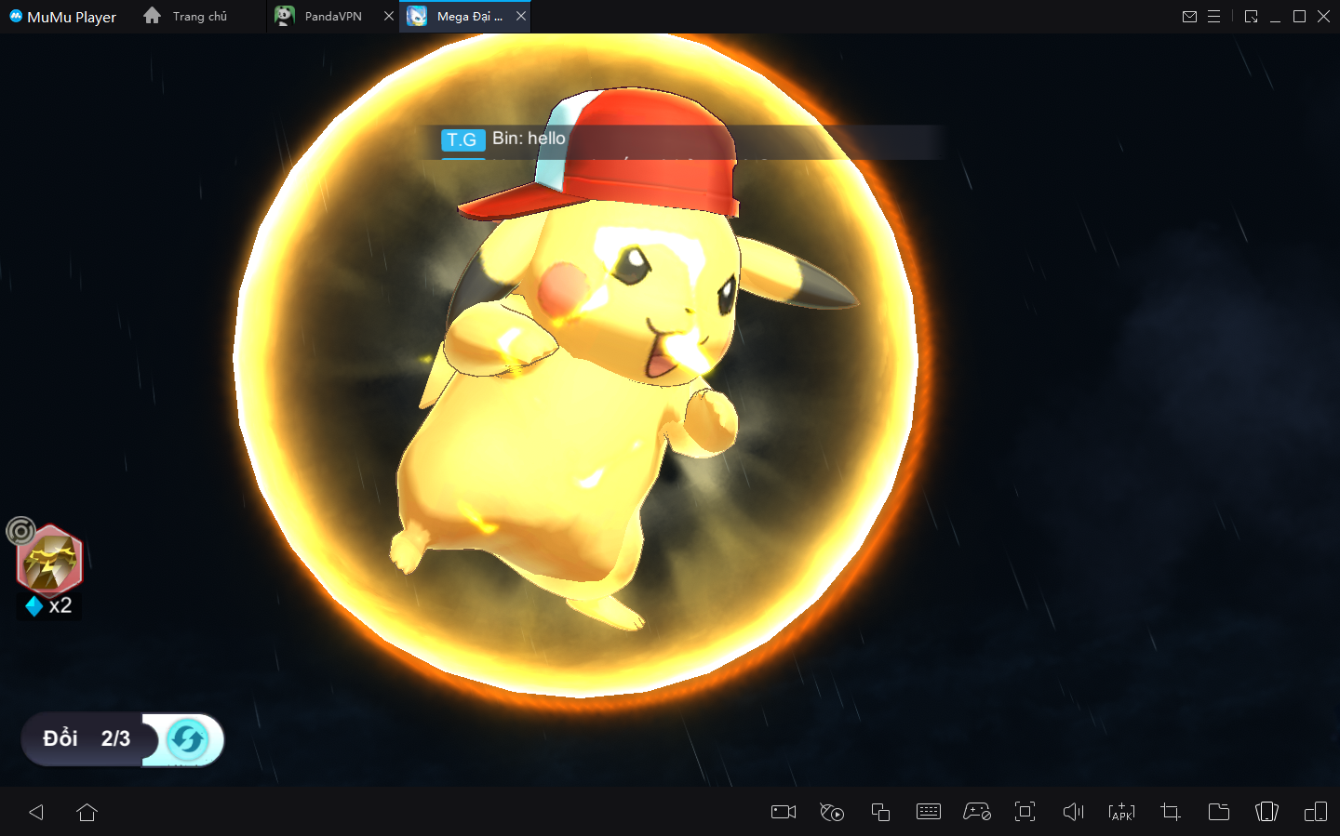
Task: Open the mail notifications envelope icon
Action: (1189, 16)
